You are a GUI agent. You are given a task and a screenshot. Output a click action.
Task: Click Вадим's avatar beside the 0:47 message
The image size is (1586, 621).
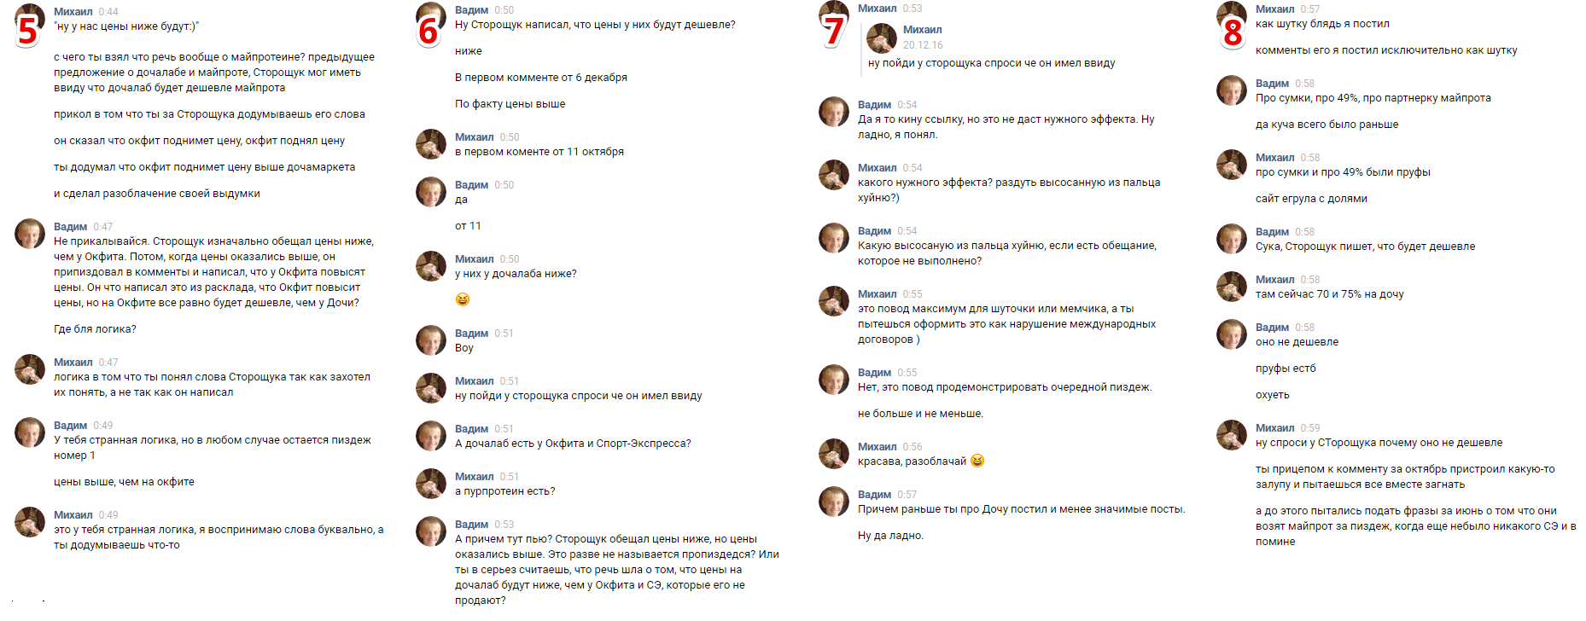[x=30, y=234]
